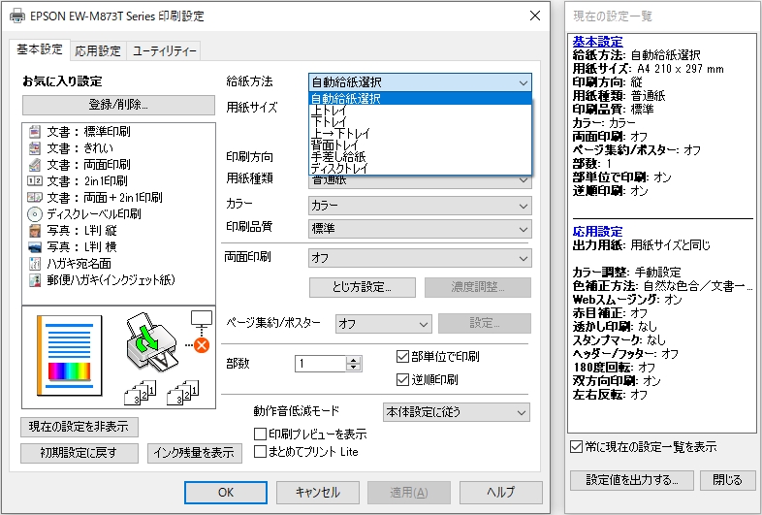Enable まとめてプリント Lite checkbox

click(261, 452)
